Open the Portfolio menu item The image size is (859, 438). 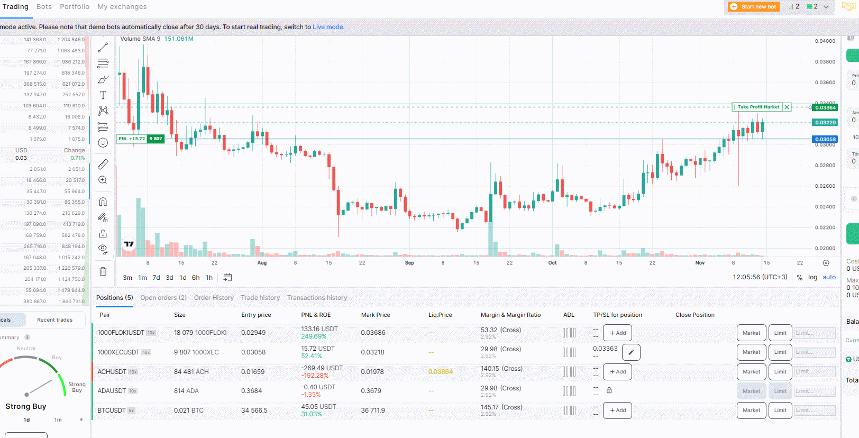75,7
